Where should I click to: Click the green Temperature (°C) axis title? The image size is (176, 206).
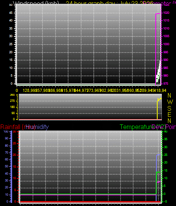tap(143, 127)
